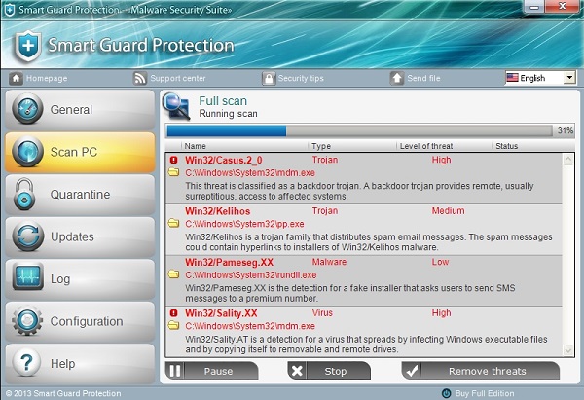Click the Smart Guard Protection shield logo
Screen dimensions: 584x400
27,46
